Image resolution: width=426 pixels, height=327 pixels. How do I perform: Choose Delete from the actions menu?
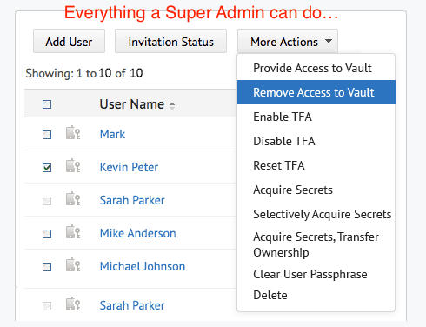tap(316, 295)
